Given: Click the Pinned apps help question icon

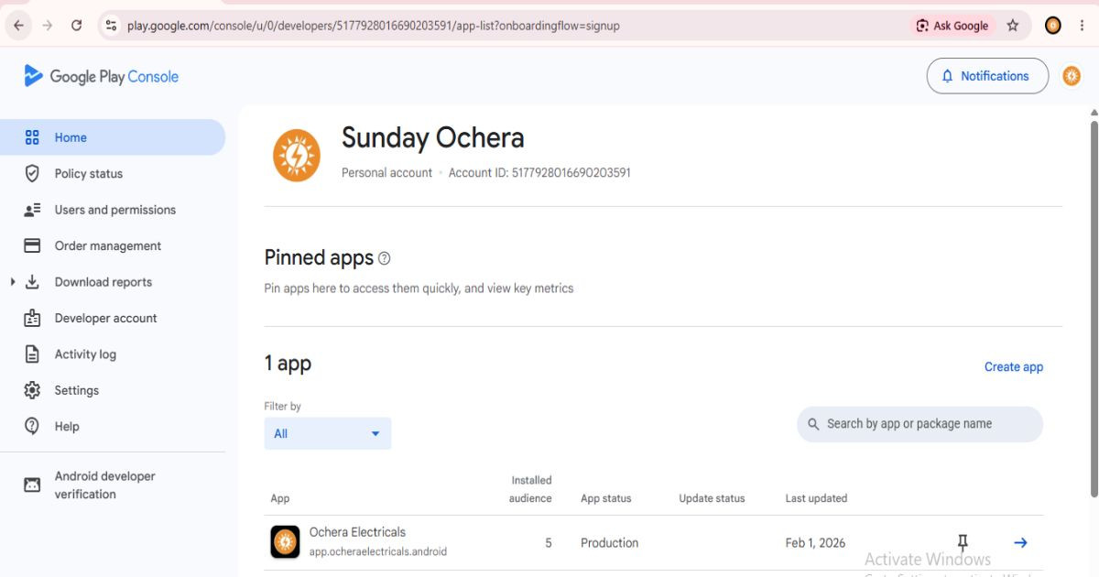Looking at the screenshot, I should click(385, 258).
